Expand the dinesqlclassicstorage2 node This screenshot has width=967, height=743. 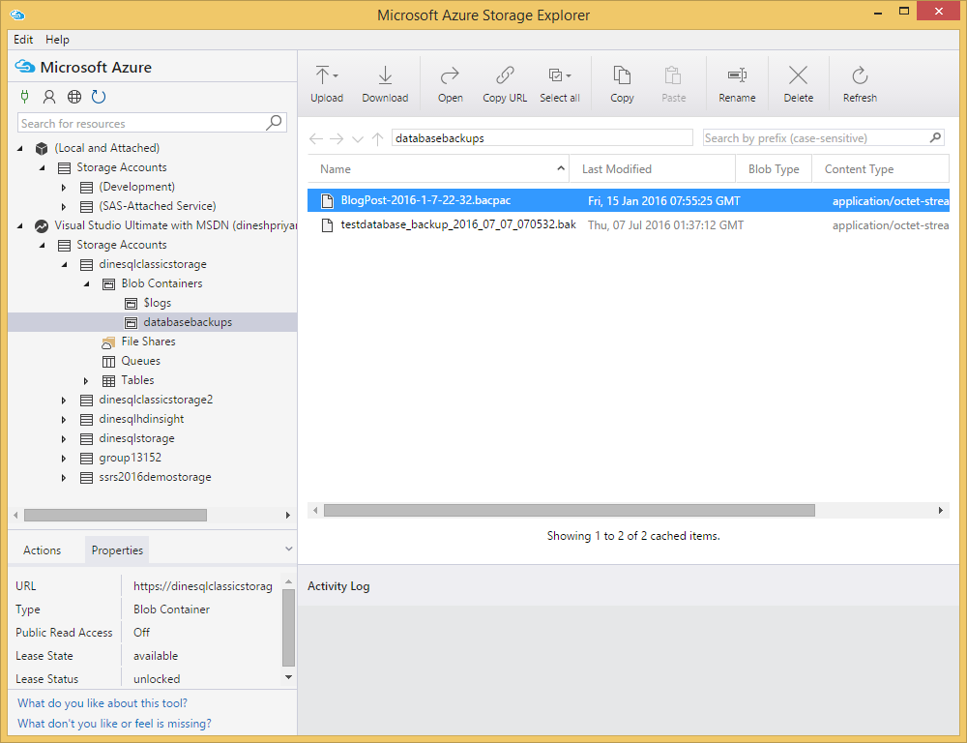pyautogui.click(x=64, y=400)
